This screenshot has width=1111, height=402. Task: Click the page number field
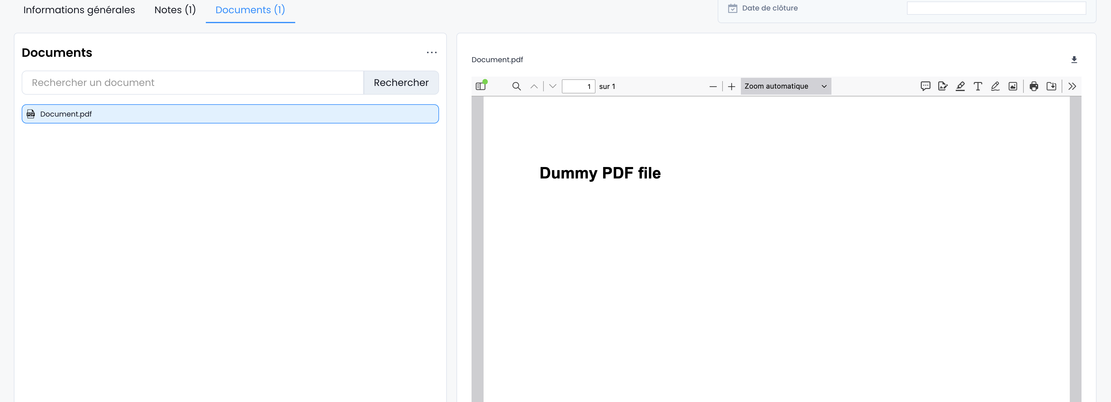coord(578,86)
